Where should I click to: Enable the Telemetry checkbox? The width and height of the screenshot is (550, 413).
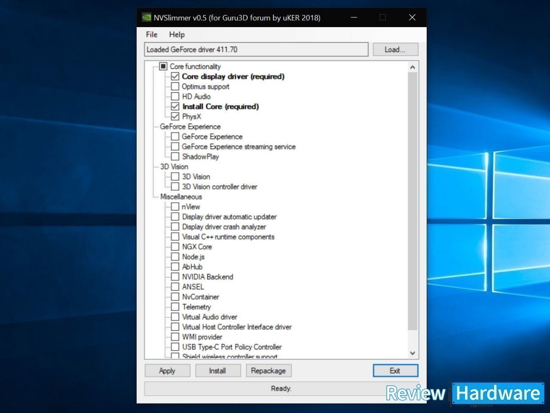click(175, 307)
